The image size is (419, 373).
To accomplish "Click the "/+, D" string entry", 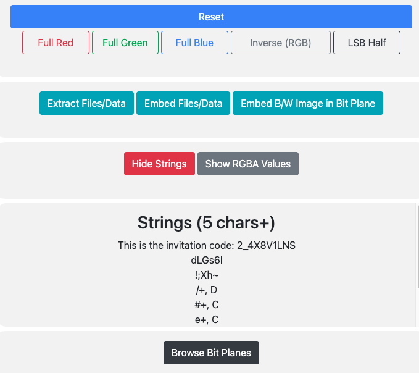I will pos(207,290).
